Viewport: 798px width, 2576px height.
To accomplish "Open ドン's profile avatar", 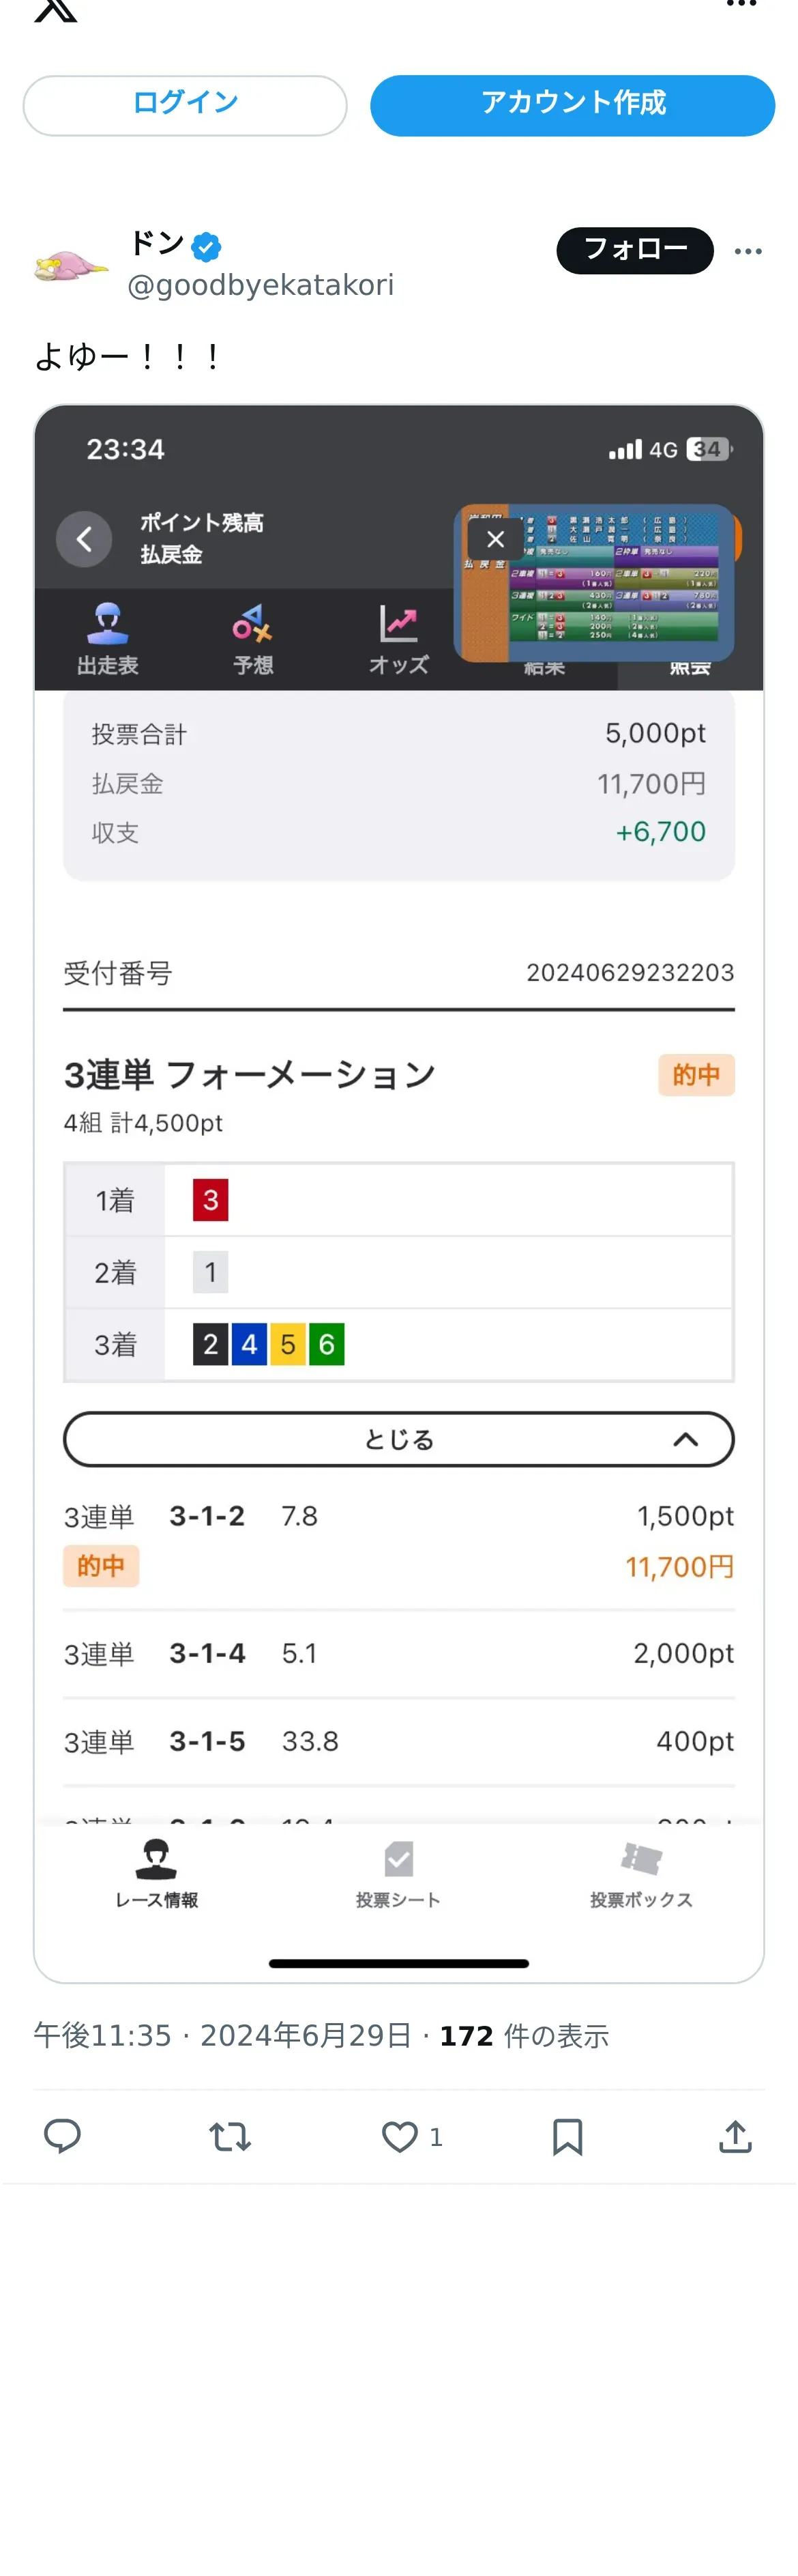I will click(x=70, y=266).
